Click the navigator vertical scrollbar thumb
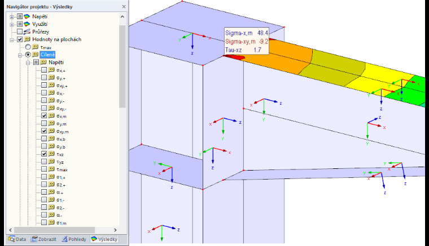The height and width of the screenshot is (246, 429). click(122, 66)
